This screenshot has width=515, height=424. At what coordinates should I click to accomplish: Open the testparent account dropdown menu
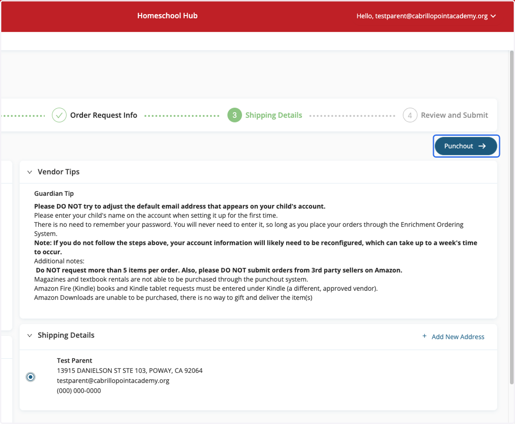tap(426, 16)
